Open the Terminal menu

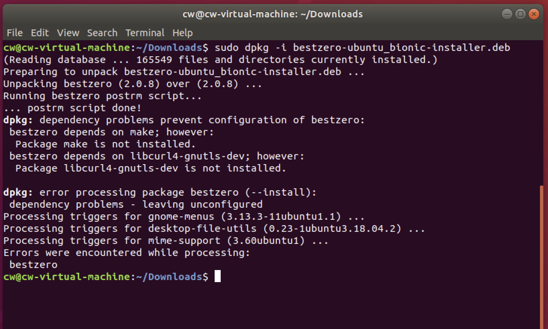pos(145,33)
